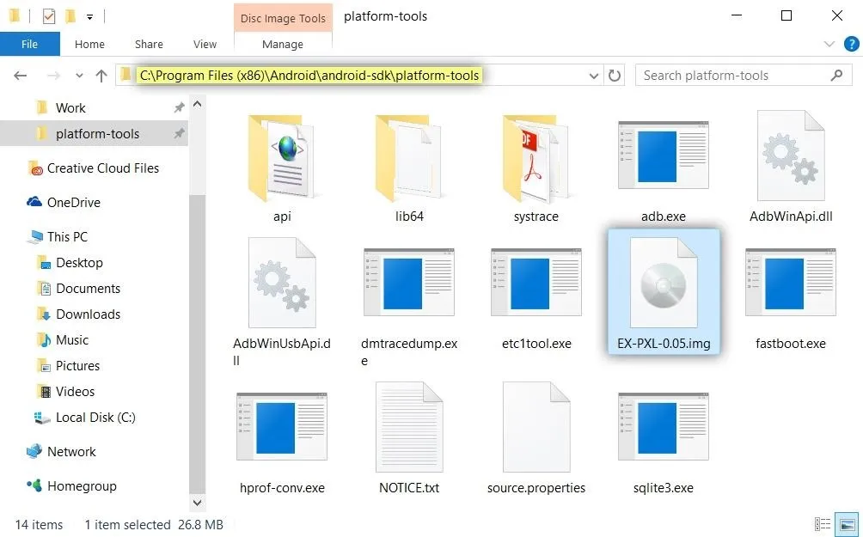
Task: Open the View ribbon tab
Action: point(205,44)
